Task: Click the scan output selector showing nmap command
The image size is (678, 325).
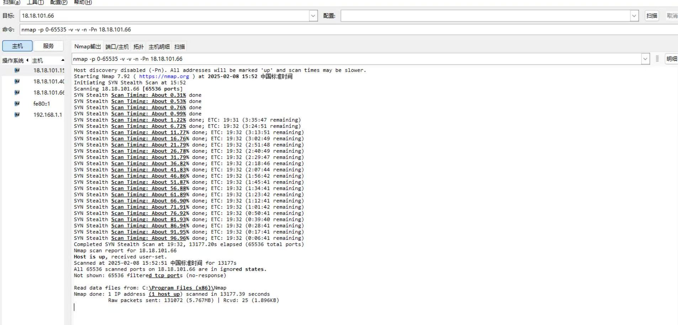Action: [x=356, y=59]
